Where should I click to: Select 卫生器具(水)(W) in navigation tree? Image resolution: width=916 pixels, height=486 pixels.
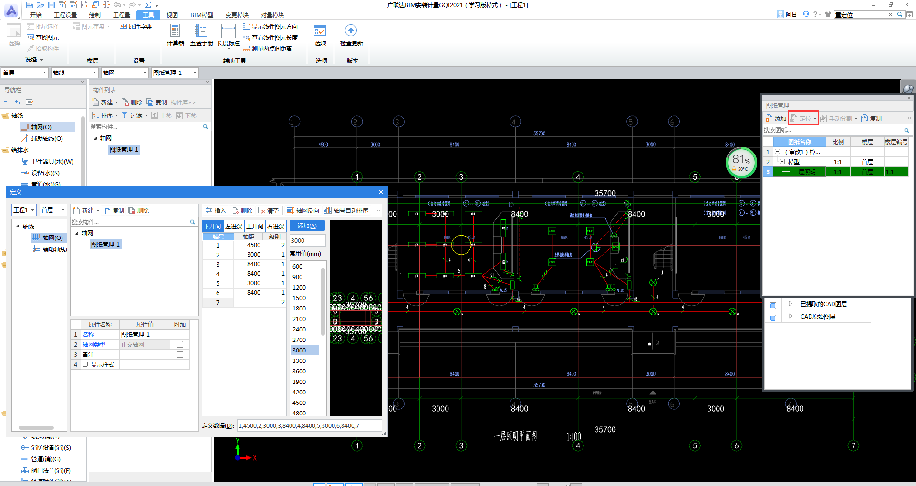48,162
